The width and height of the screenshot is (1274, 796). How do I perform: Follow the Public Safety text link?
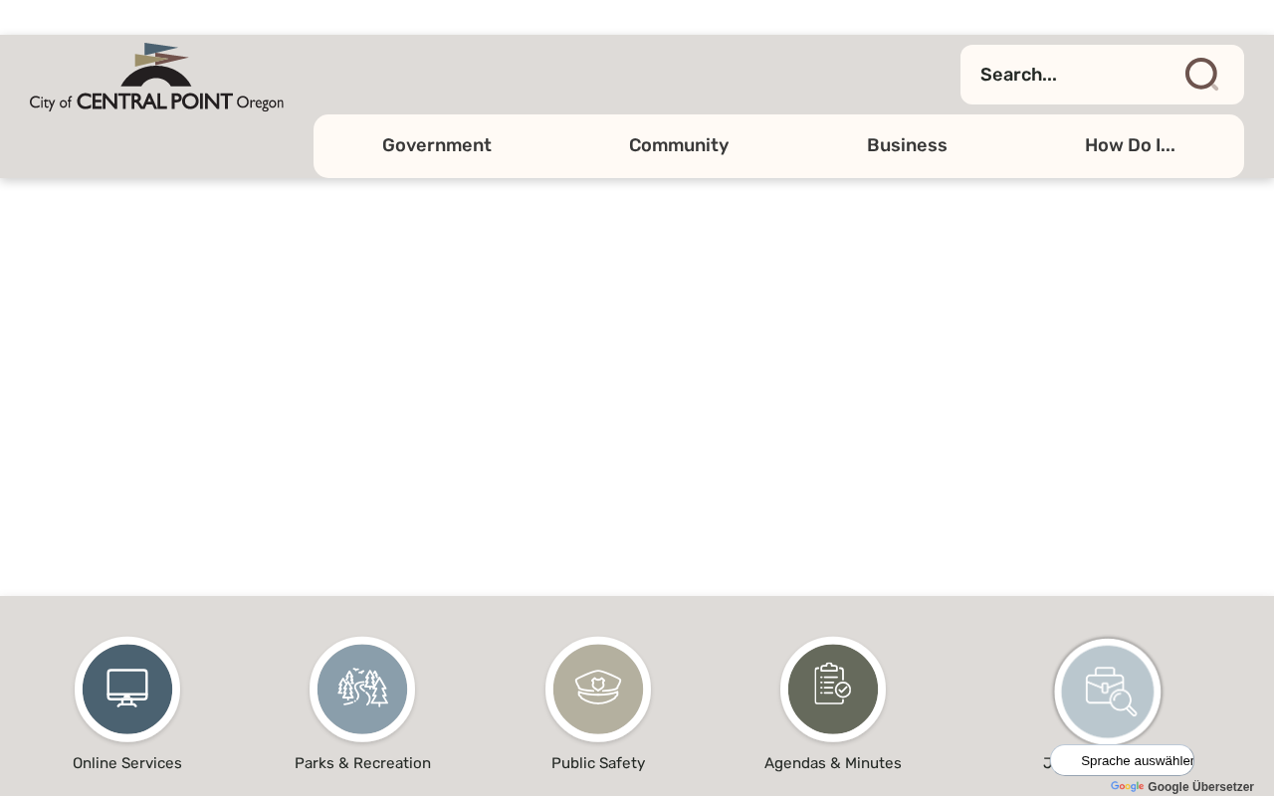(598, 763)
